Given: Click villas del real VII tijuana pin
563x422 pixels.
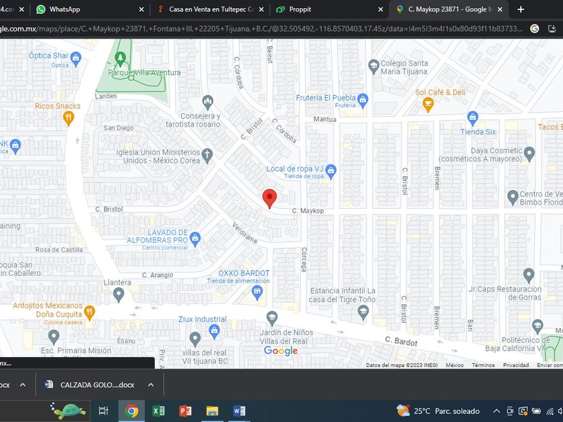Looking at the screenshot, I should click(194, 339).
